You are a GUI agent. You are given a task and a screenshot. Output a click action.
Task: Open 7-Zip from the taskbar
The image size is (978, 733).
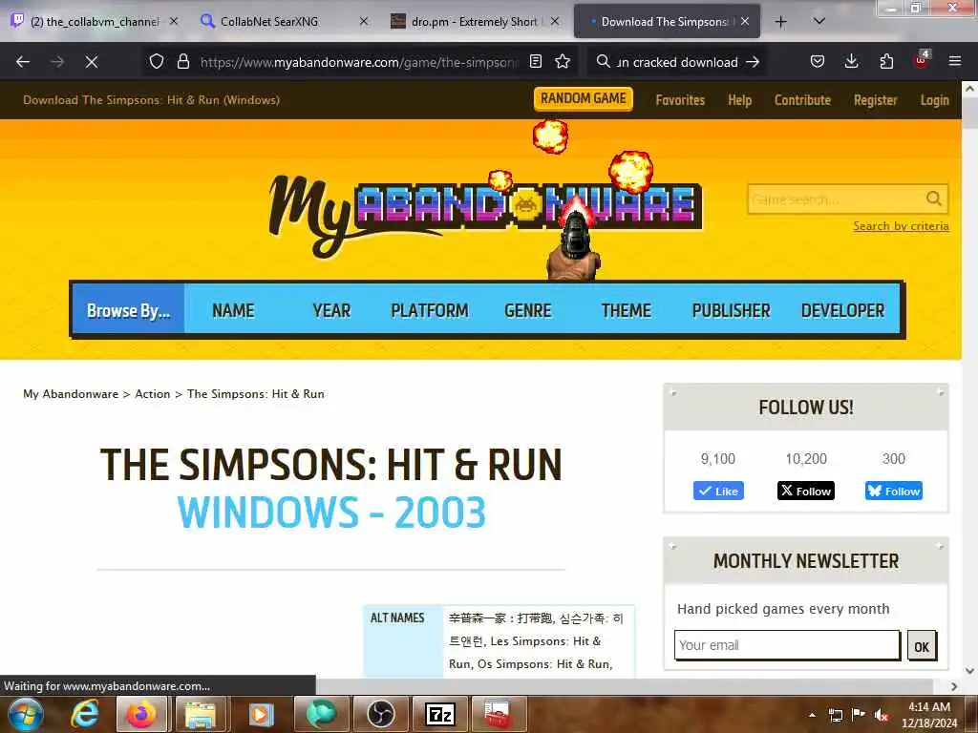click(439, 714)
